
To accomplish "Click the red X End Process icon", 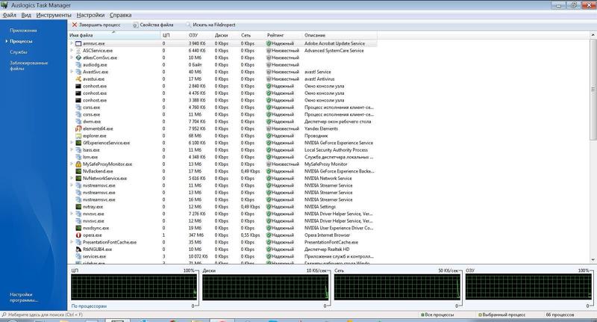I will click(x=75, y=25).
